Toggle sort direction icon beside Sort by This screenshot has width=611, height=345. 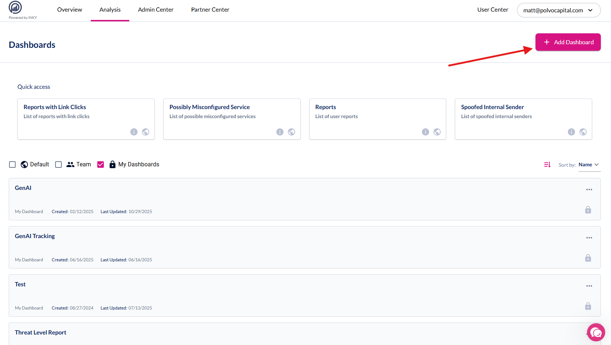click(547, 165)
